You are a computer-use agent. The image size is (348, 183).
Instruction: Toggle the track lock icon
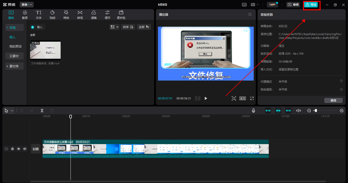[x=12, y=149]
